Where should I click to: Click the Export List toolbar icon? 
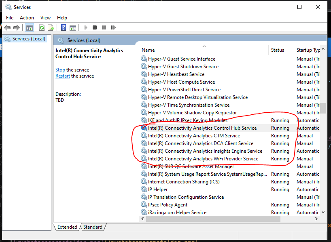coord(51,27)
